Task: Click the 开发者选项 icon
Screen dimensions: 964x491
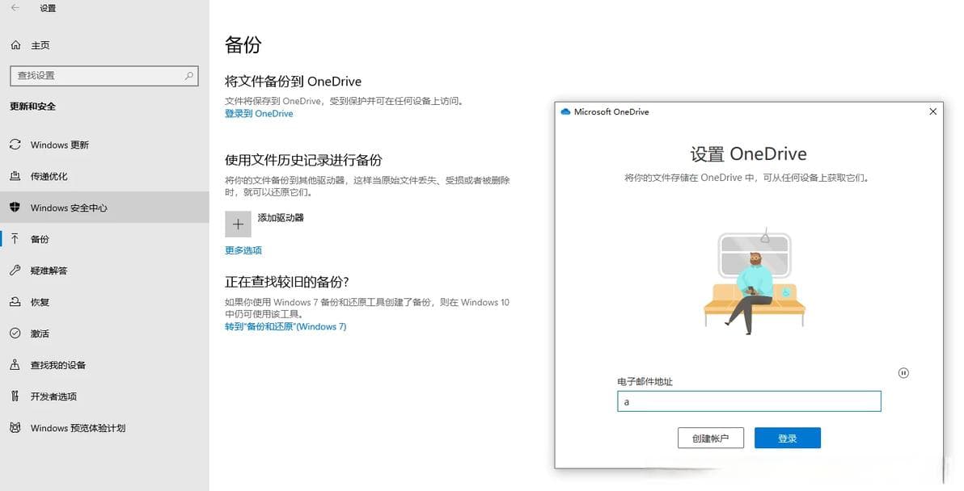Action: (15, 396)
